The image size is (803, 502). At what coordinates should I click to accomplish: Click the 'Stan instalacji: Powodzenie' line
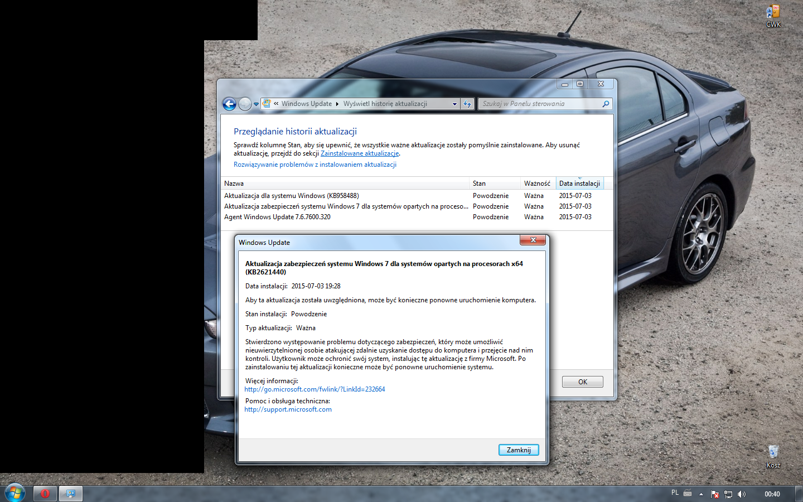[286, 314]
